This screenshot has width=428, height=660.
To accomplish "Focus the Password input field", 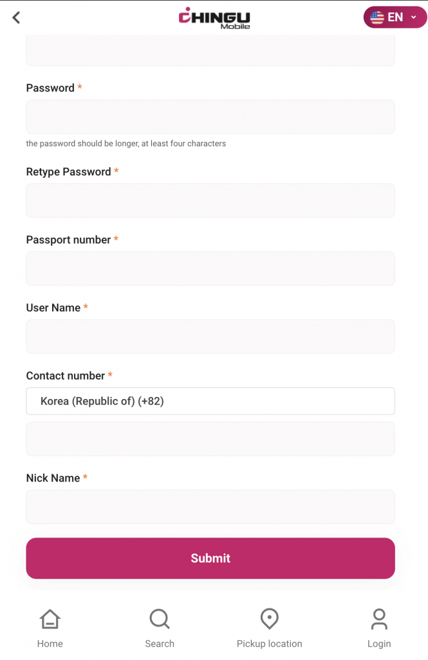I will tap(210, 117).
